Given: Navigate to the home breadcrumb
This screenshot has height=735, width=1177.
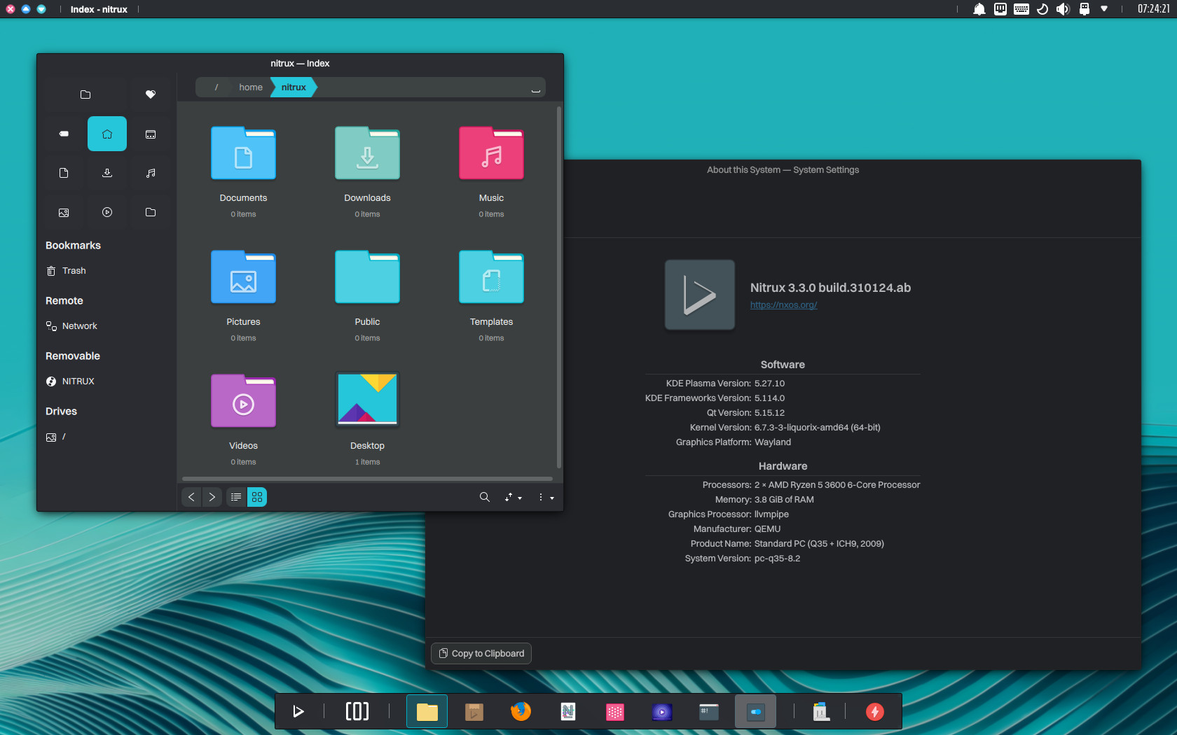Looking at the screenshot, I should tap(250, 87).
